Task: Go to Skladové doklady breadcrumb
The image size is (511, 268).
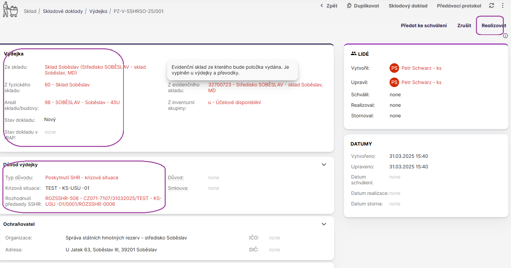Action: pyautogui.click(x=63, y=11)
